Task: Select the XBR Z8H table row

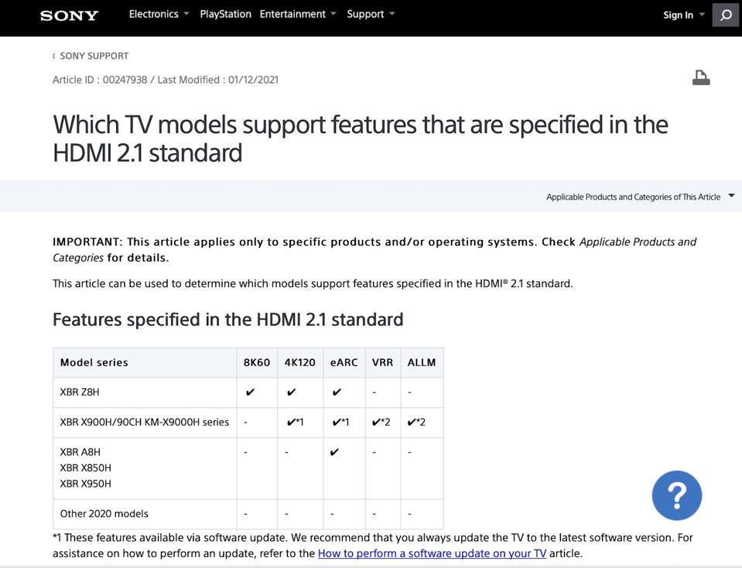Action: point(80,392)
